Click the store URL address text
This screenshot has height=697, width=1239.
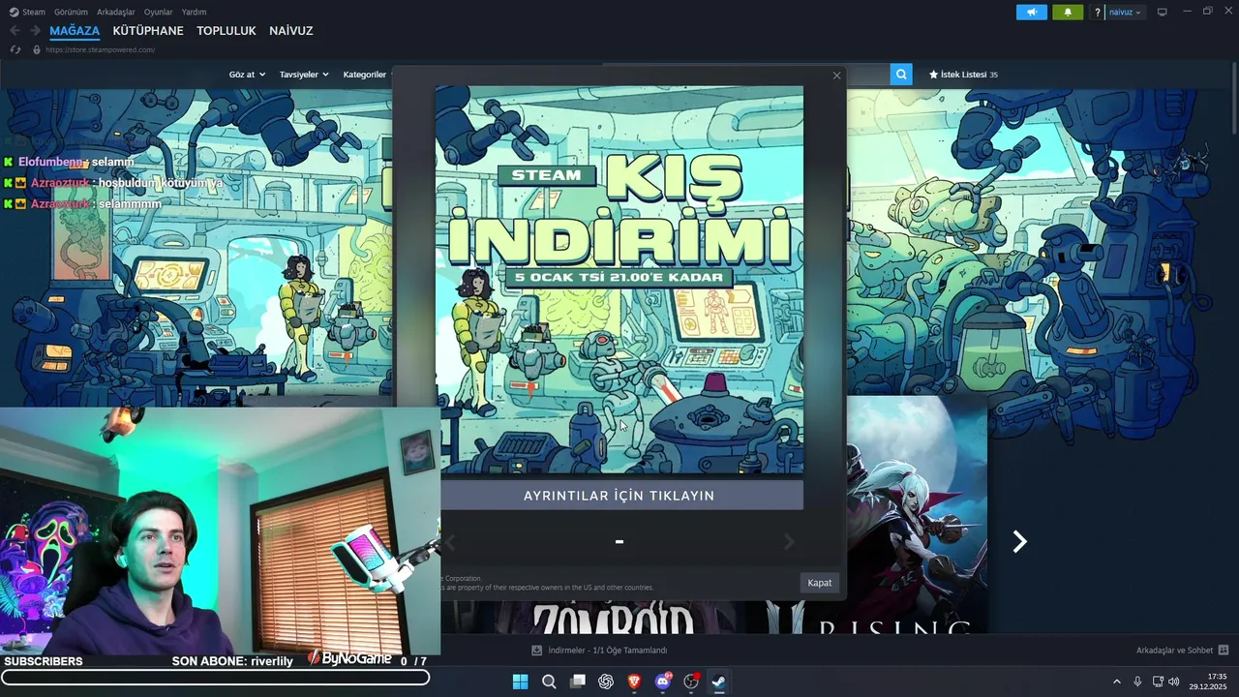pyautogui.click(x=100, y=49)
